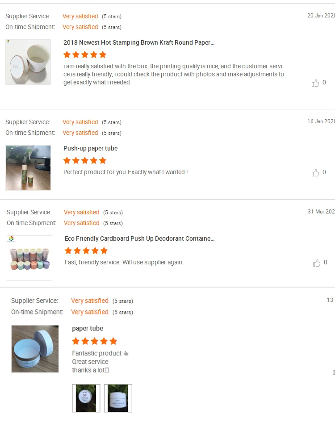Open Eco Friendly Cardboard Push Up Deodorant link

click(x=139, y=238)
